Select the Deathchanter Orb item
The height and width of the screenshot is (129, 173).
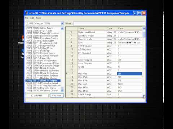[43, 43]
